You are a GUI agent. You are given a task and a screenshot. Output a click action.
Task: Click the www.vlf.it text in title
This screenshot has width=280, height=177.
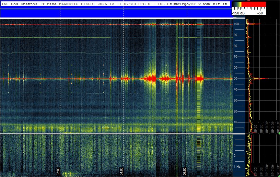pyautogui.click(x=215, y=4)
